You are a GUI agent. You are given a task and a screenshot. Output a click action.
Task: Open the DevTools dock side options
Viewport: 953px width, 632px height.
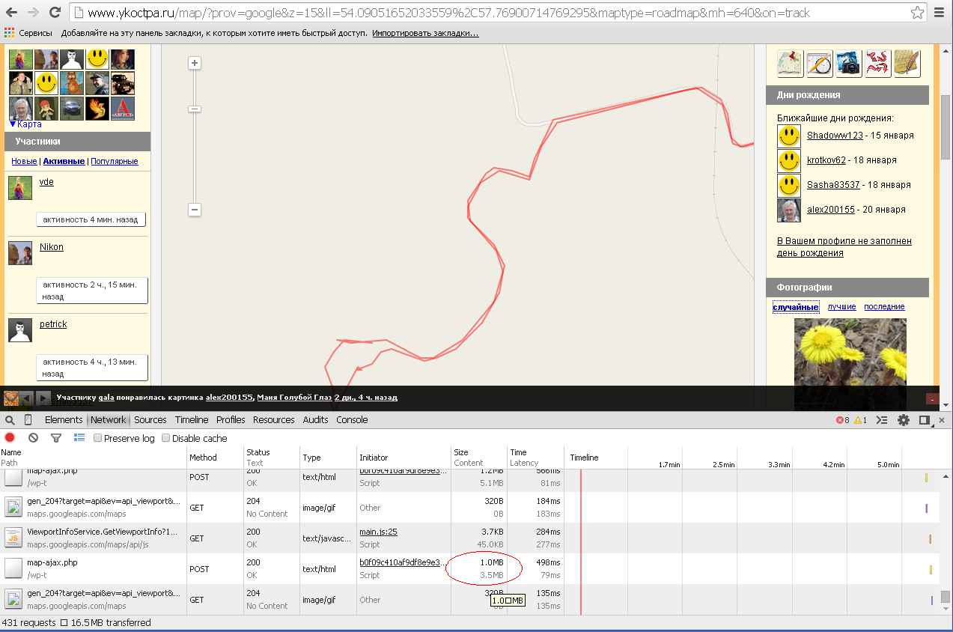925,420
